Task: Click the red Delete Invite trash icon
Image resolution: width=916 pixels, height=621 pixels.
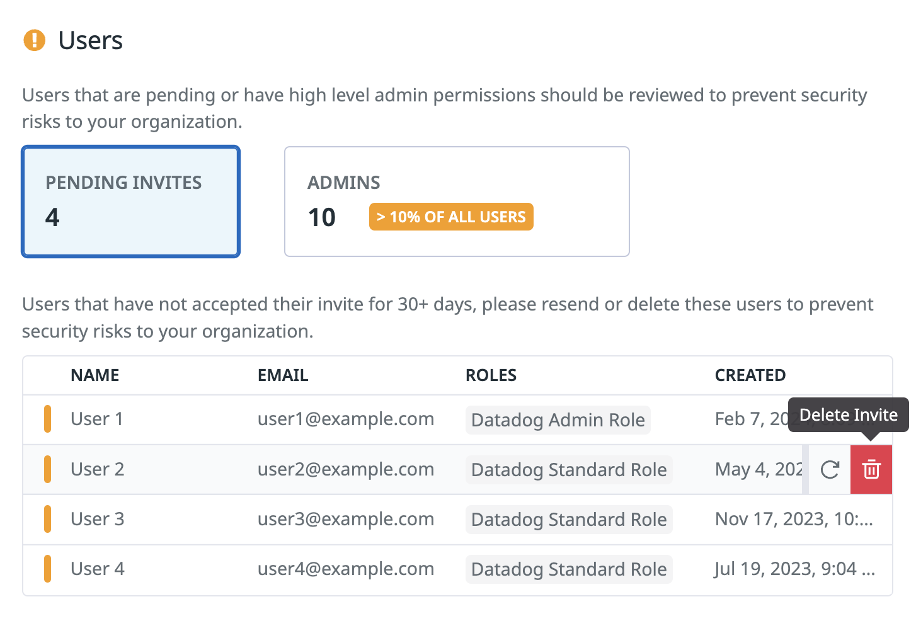Action: 871,469
